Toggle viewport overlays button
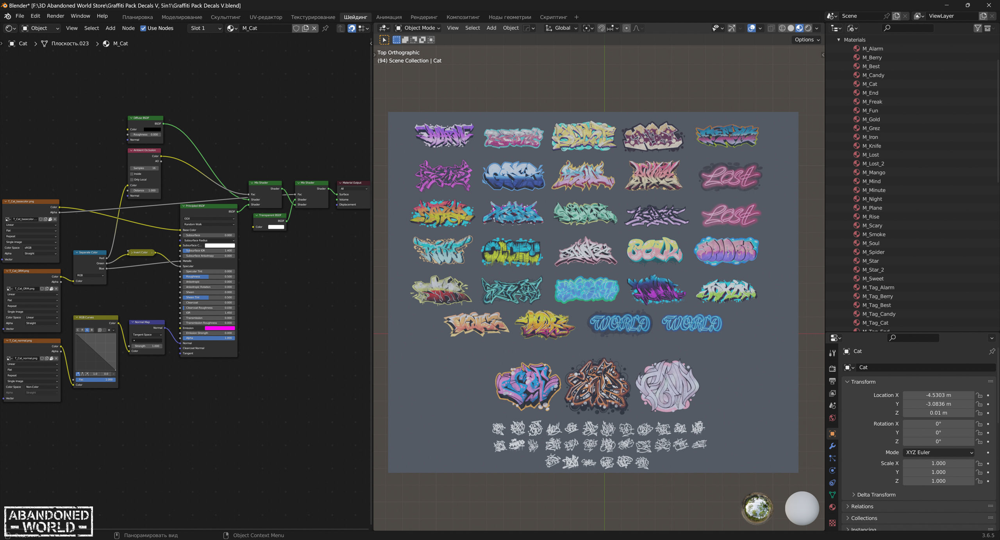The width and height of the screenshot is (1000, 540). (x=751, y=28)
